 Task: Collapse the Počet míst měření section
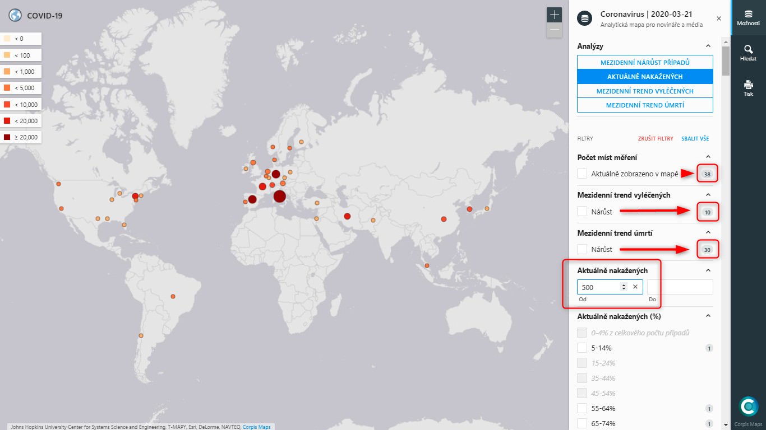tap(708, 157)
